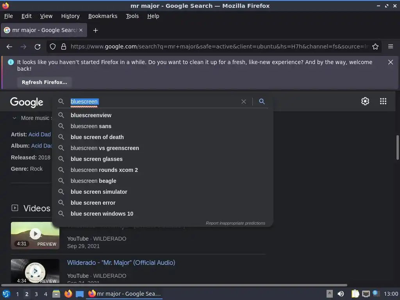The width and height of the screenshot is (400, 300).
Task: Open Google quick settings gear
Action: tap(365, 101)
